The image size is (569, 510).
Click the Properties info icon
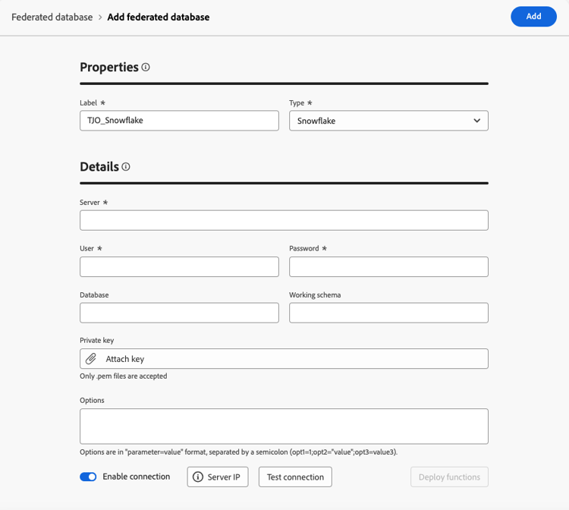146,67
